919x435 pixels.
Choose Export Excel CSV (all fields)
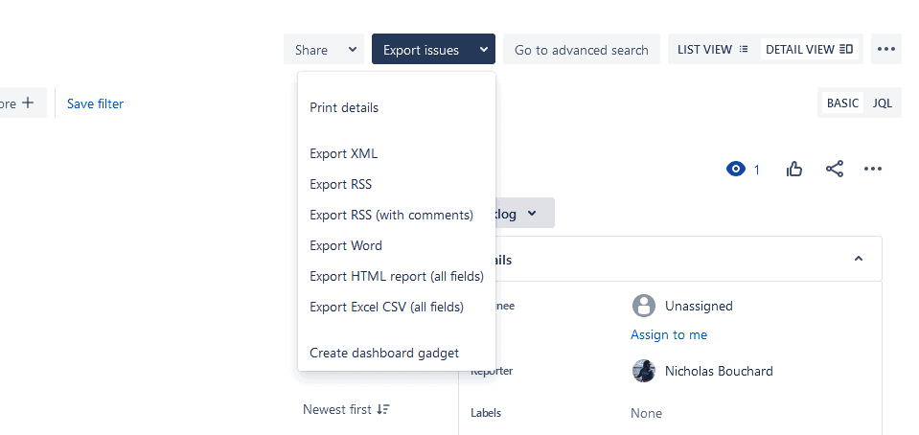point(387,307)
